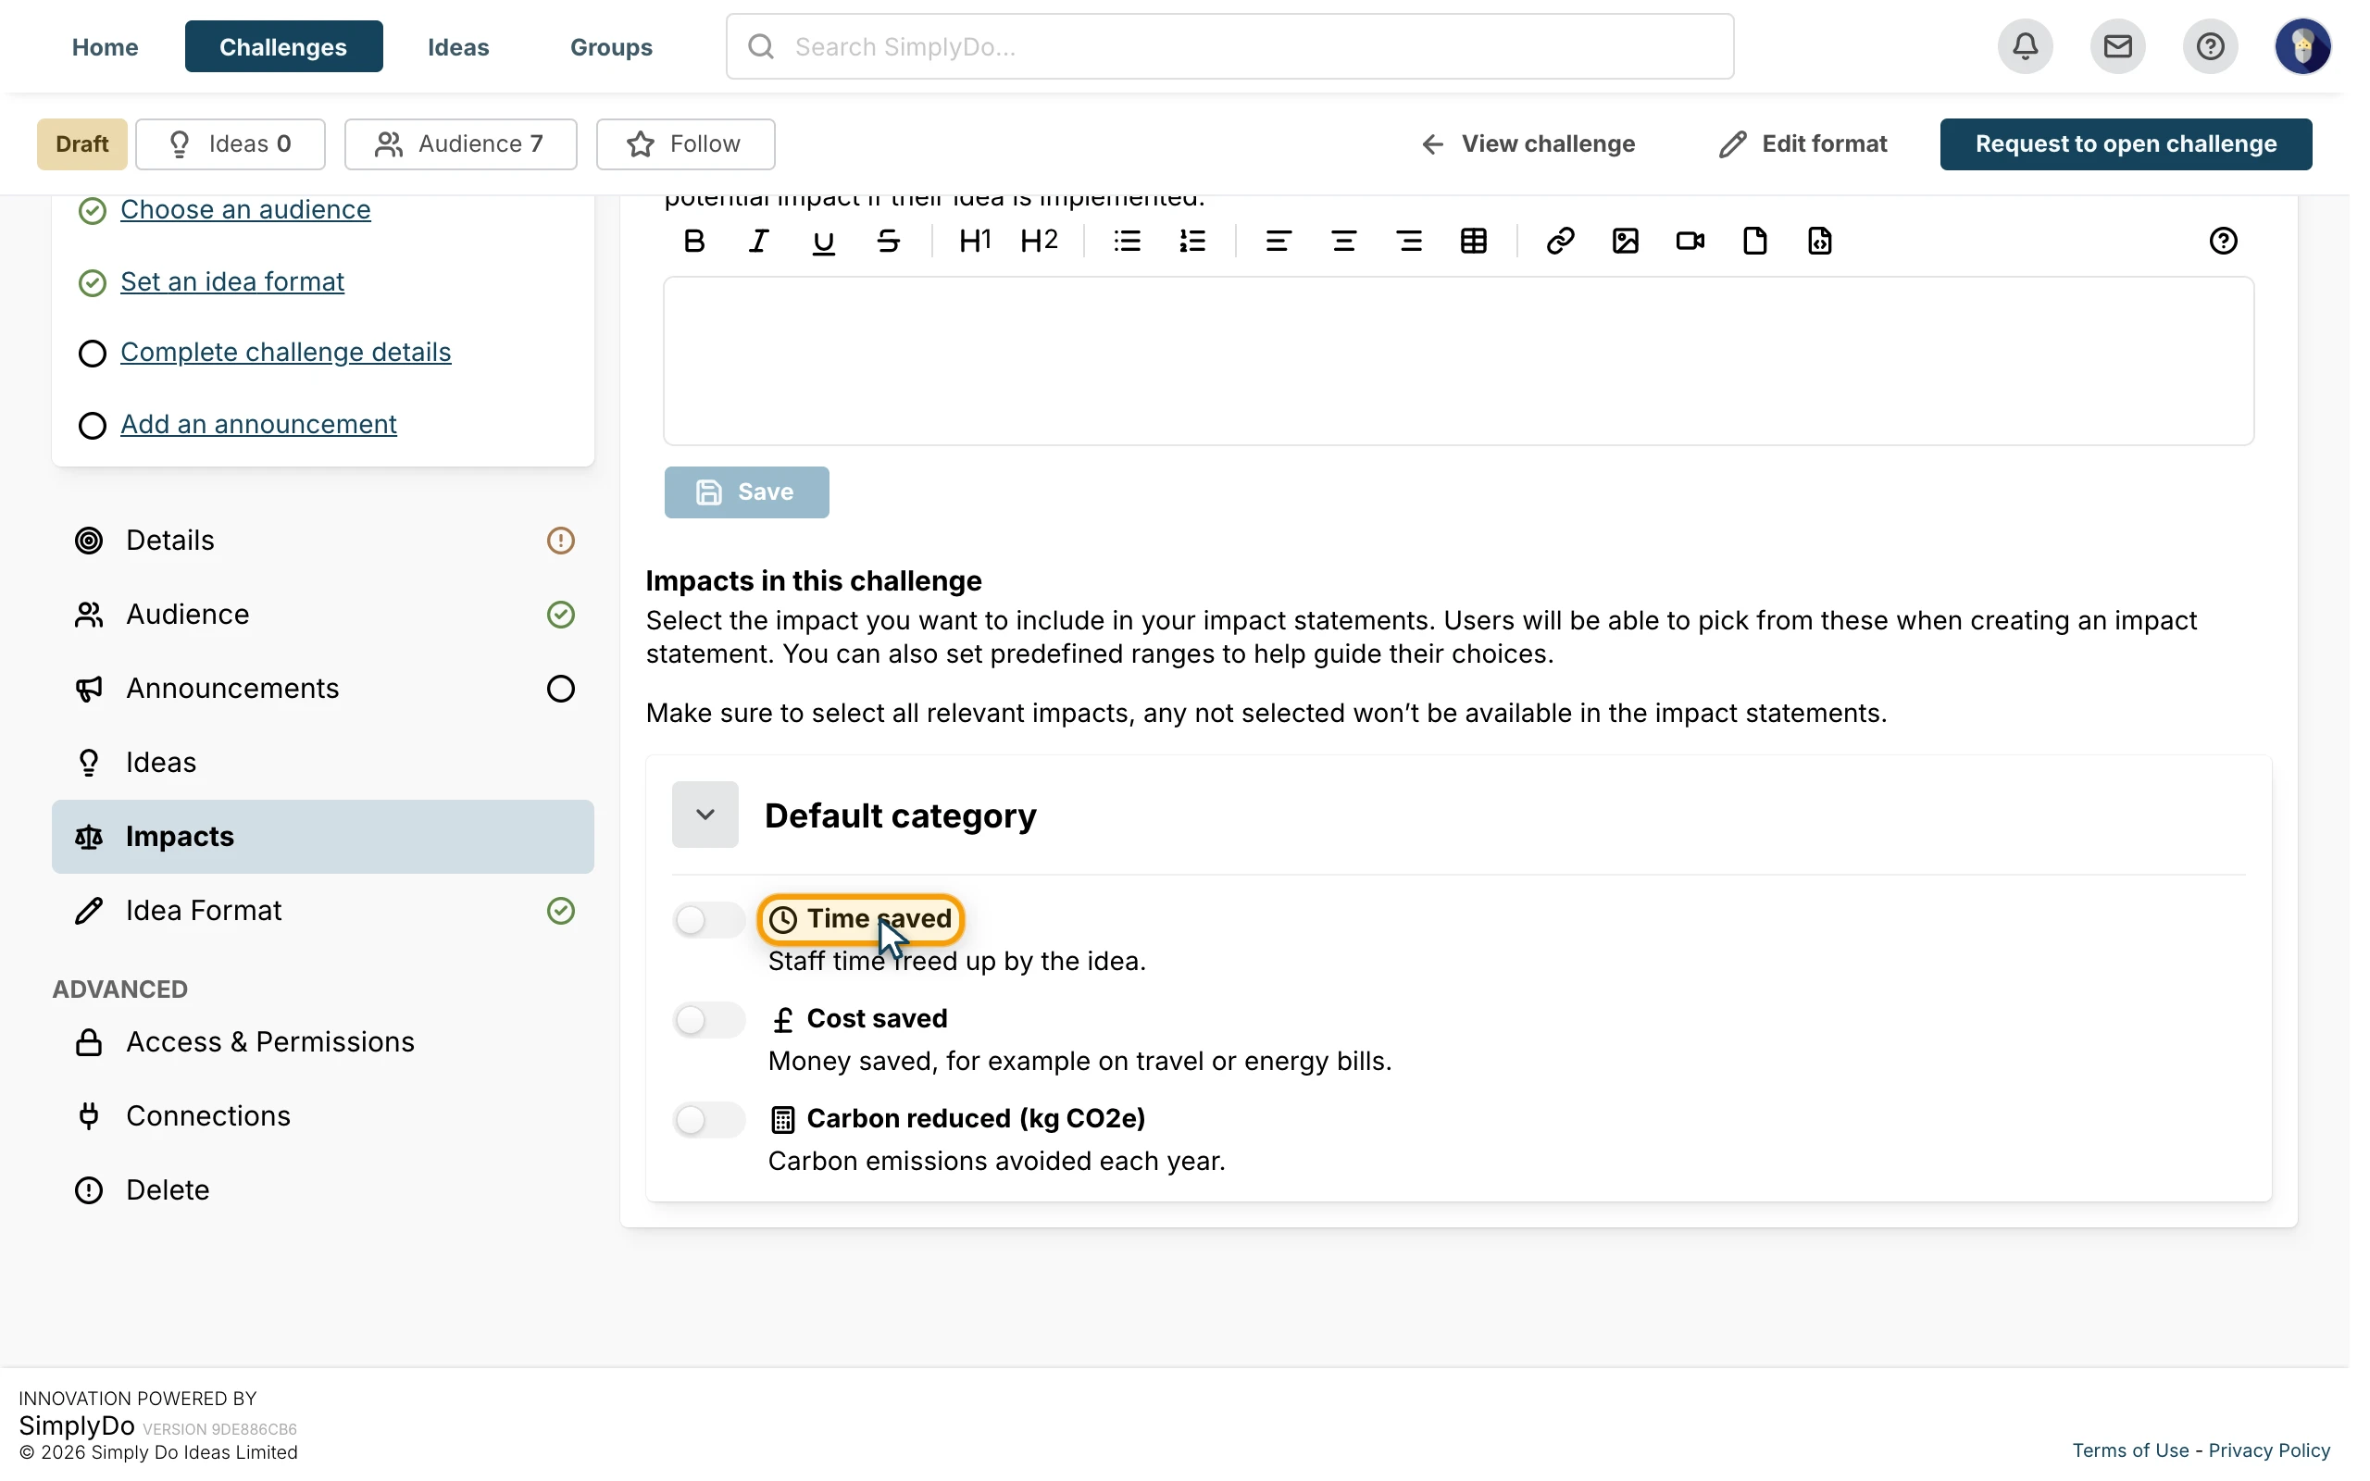Image resolution: width=2370 pixels, height=1481 pixels.
Task: Enable Carbon reduced (kg CO2e) toggle
Action: click(708, 1120)
